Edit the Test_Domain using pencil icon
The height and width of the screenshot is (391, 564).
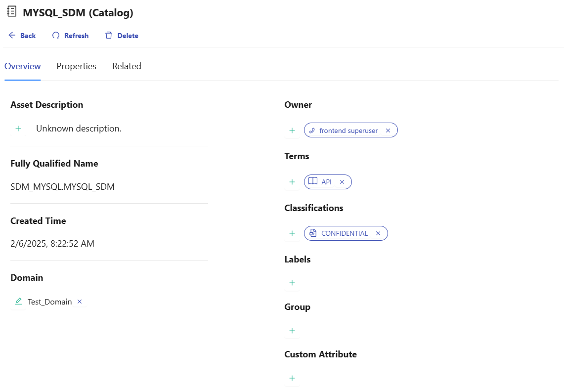pyautogui.click(x=18, y=301)
